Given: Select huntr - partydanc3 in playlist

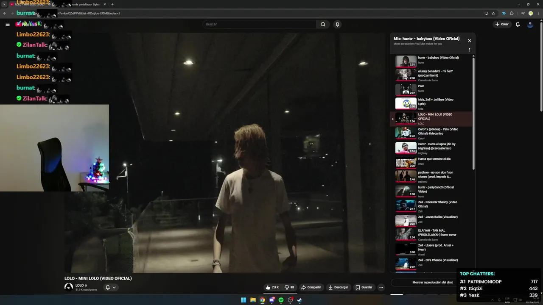Looking at the screenshot, I should point(431,191).
